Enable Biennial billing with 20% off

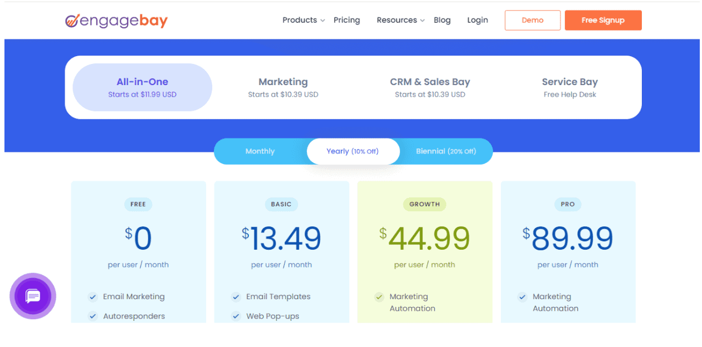click(x=446, y=151)
